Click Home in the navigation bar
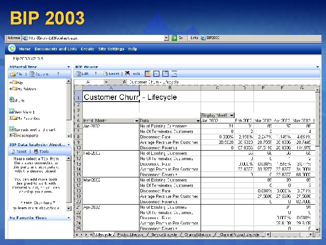Screen dimensions: 326x245 pyautogui.click(x=25, y=49)
